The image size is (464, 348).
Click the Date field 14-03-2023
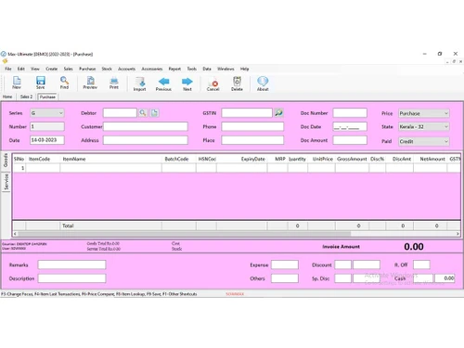[x=47, y=140]
